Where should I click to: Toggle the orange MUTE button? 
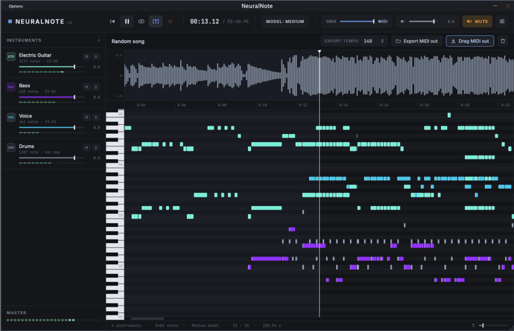point(477,21)
